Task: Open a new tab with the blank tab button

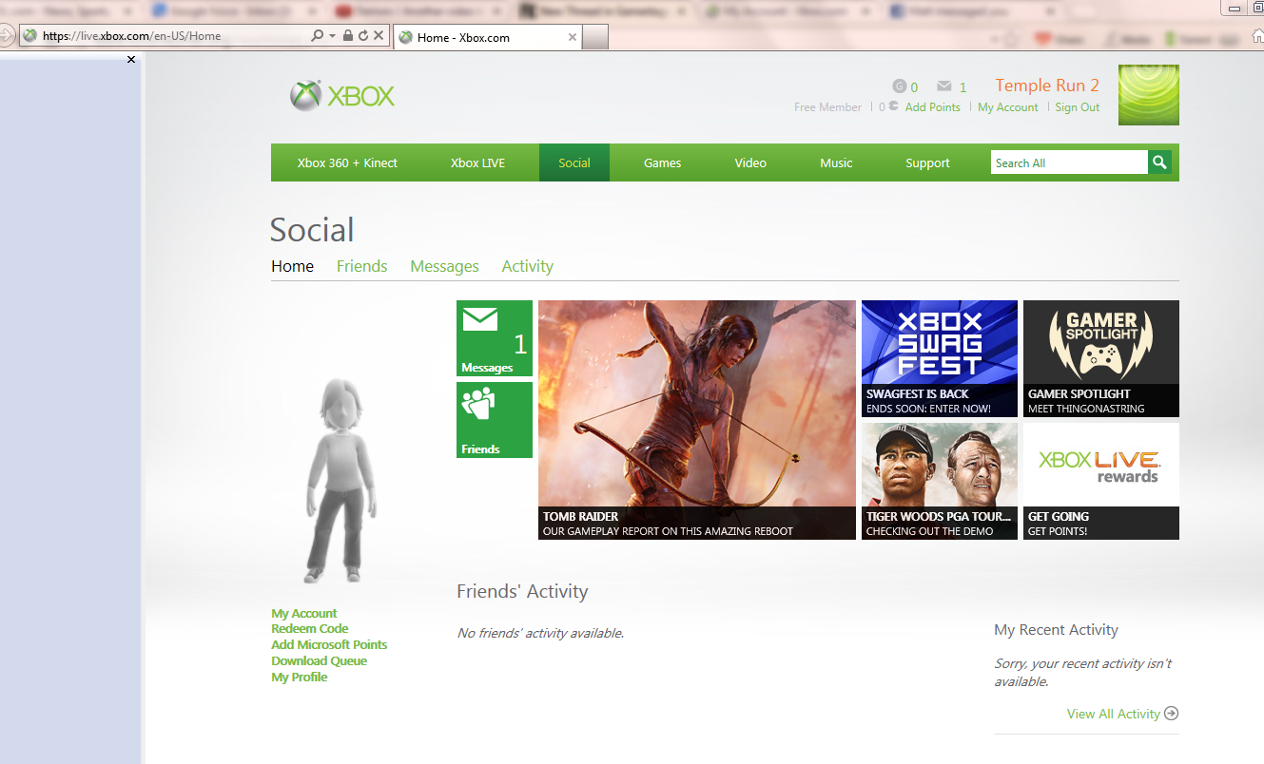Action: [594, 37]
